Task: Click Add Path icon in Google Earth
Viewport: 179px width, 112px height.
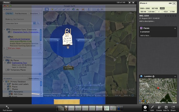Action: (60, 9)
